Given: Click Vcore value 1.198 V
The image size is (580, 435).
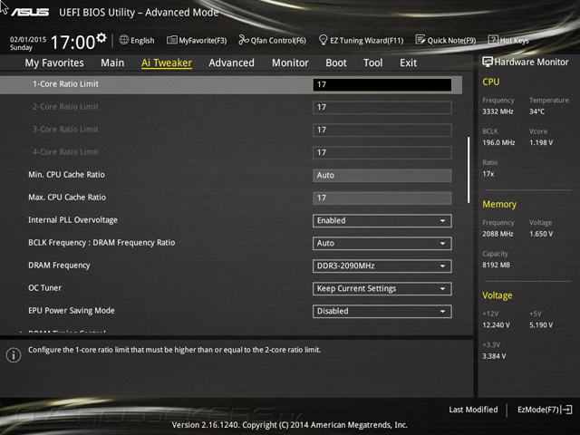Looking at the screenshot, I should [x=541, y=143].
